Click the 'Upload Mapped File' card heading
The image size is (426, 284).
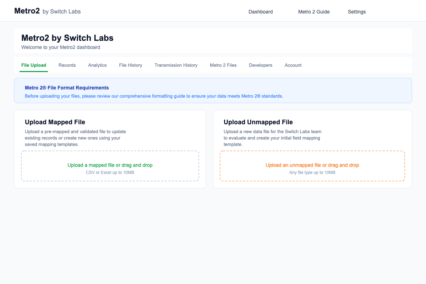(x=55, y=122)
